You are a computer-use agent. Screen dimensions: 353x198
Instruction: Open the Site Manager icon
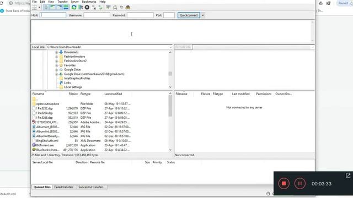[x=34, y=7]
